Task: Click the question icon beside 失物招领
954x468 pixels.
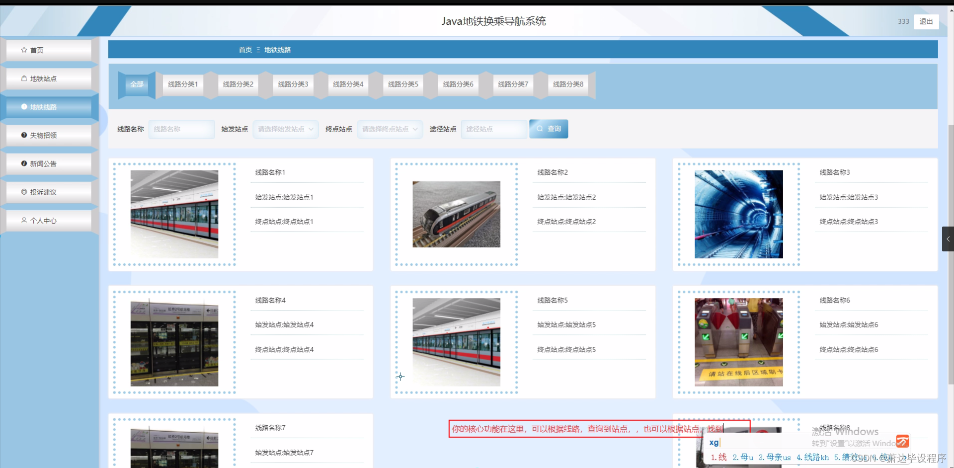Action: pyautogui.click(x=24, y=135)
